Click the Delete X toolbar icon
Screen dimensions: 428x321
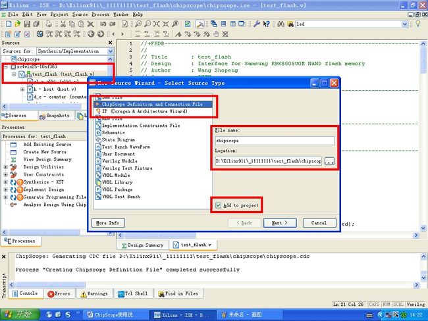(x=90, y=24)
